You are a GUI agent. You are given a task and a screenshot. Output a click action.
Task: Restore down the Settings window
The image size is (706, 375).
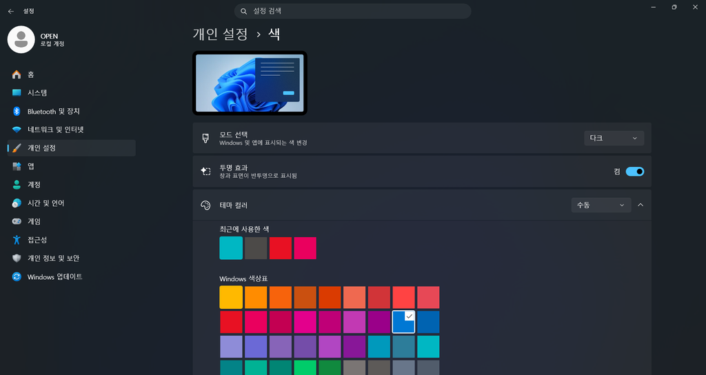coord(674,7)
